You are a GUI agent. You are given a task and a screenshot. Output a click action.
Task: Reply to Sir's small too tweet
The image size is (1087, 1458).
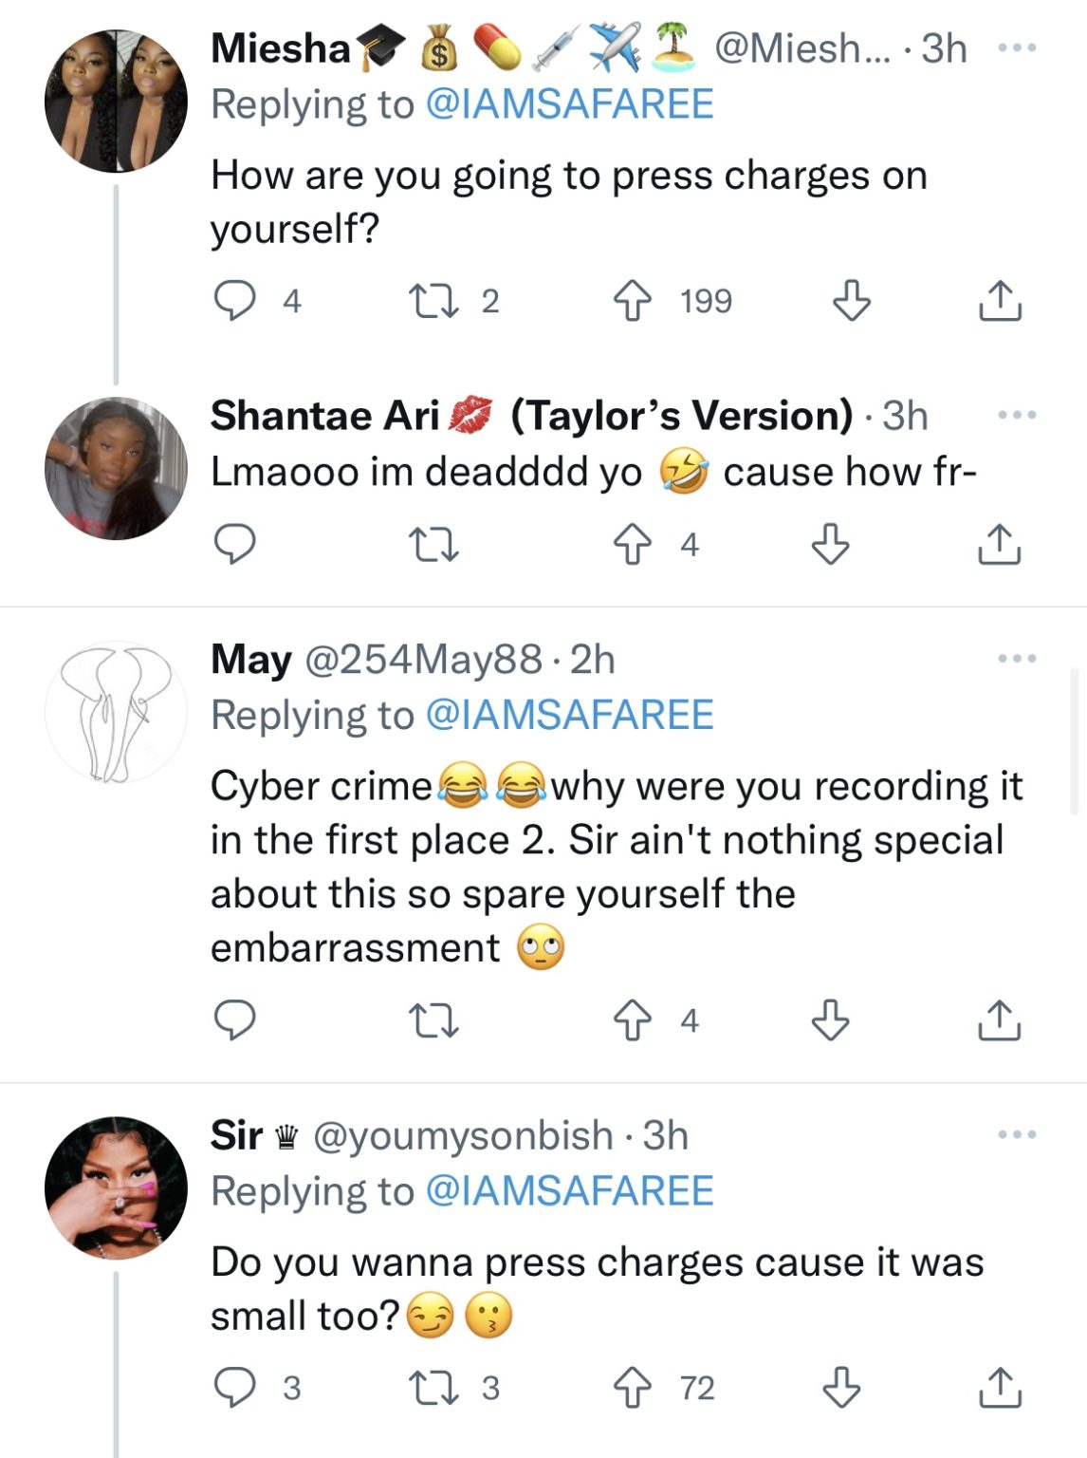(x=234, y=1388)
